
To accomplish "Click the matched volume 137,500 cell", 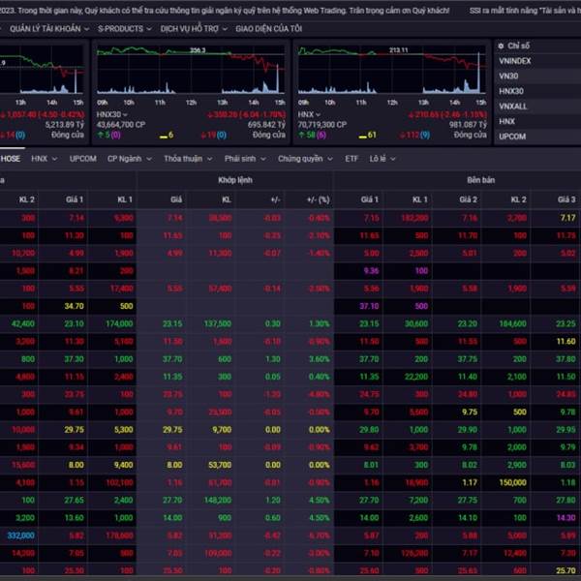I will tap(218, 323).
